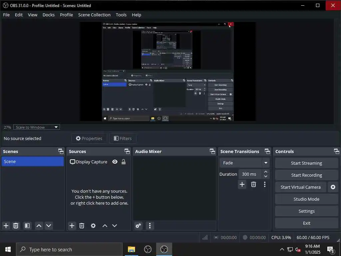This screenshot has width=341, height=256.
Task: Click Start Recording
Action: (307, 175)
